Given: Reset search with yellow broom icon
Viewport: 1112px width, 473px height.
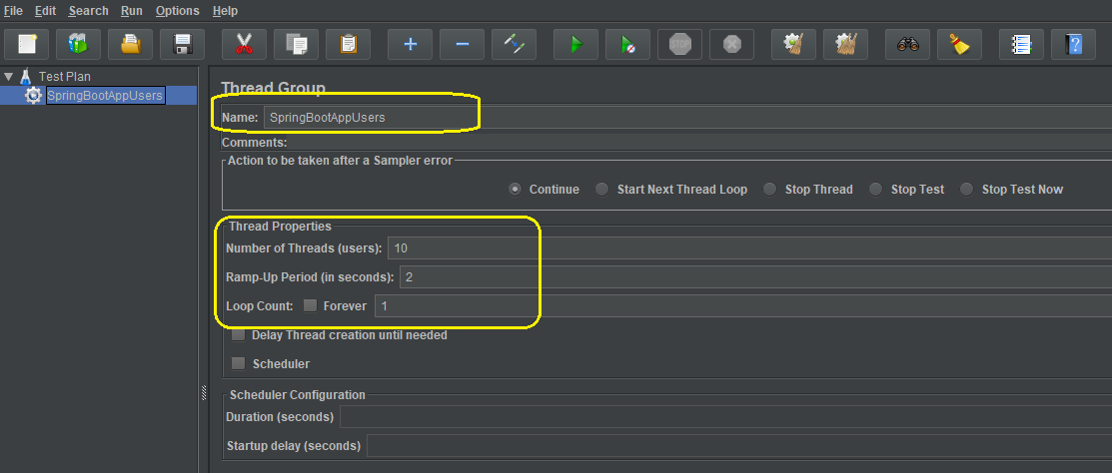Looking at the screenshot, I should click(x=959, y=45).
